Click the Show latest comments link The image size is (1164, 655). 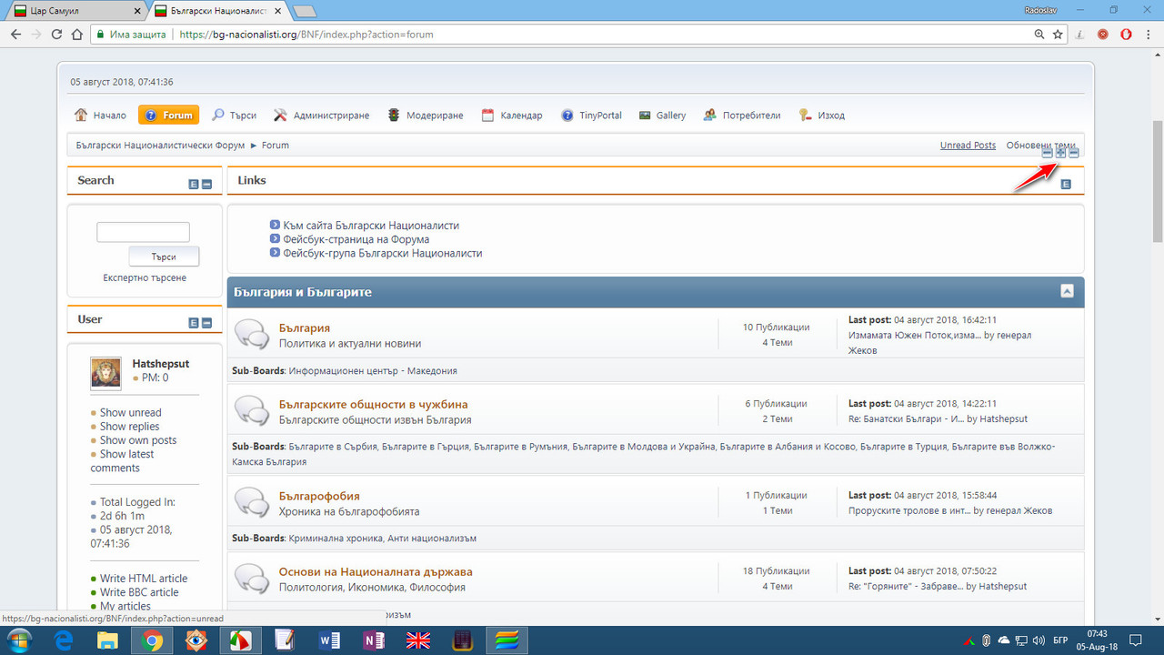122,461
